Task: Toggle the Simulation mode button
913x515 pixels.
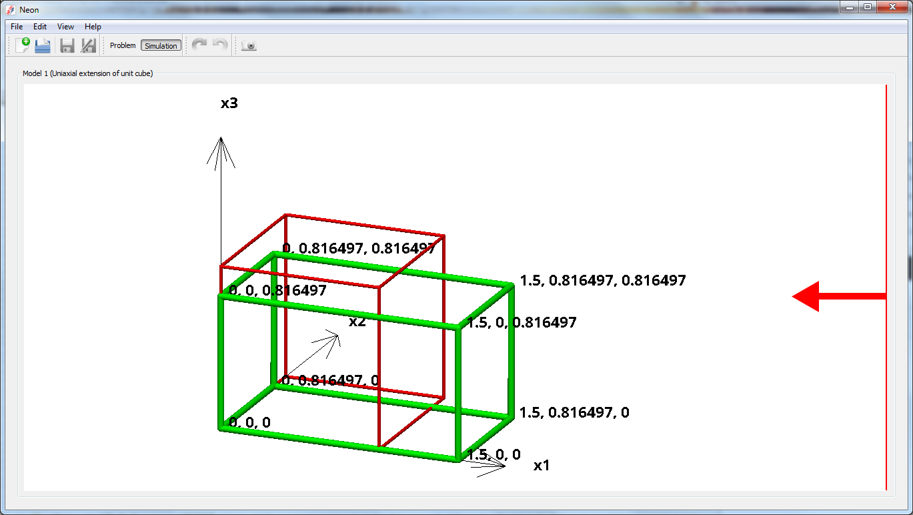Action: [161, 45]
